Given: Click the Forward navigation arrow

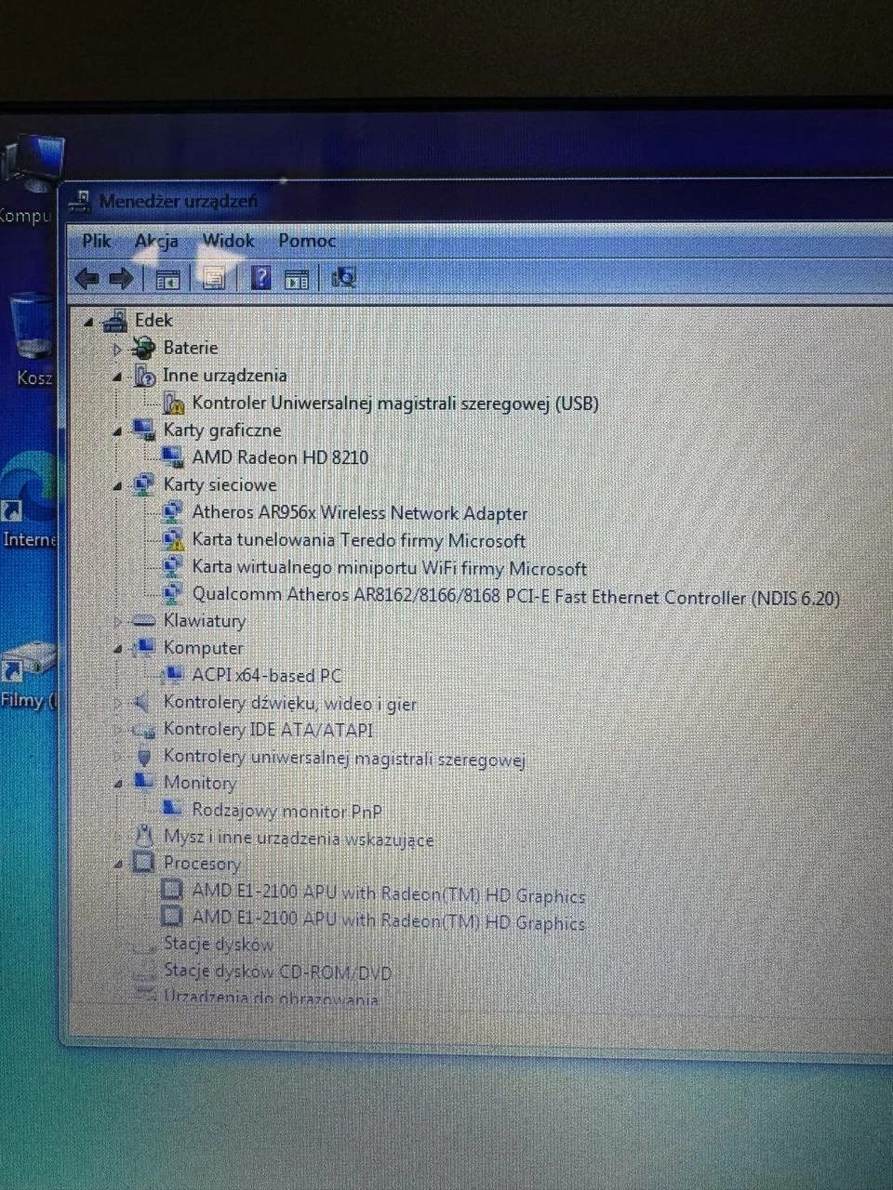Looking at the screenshot, I should [121, 278].
